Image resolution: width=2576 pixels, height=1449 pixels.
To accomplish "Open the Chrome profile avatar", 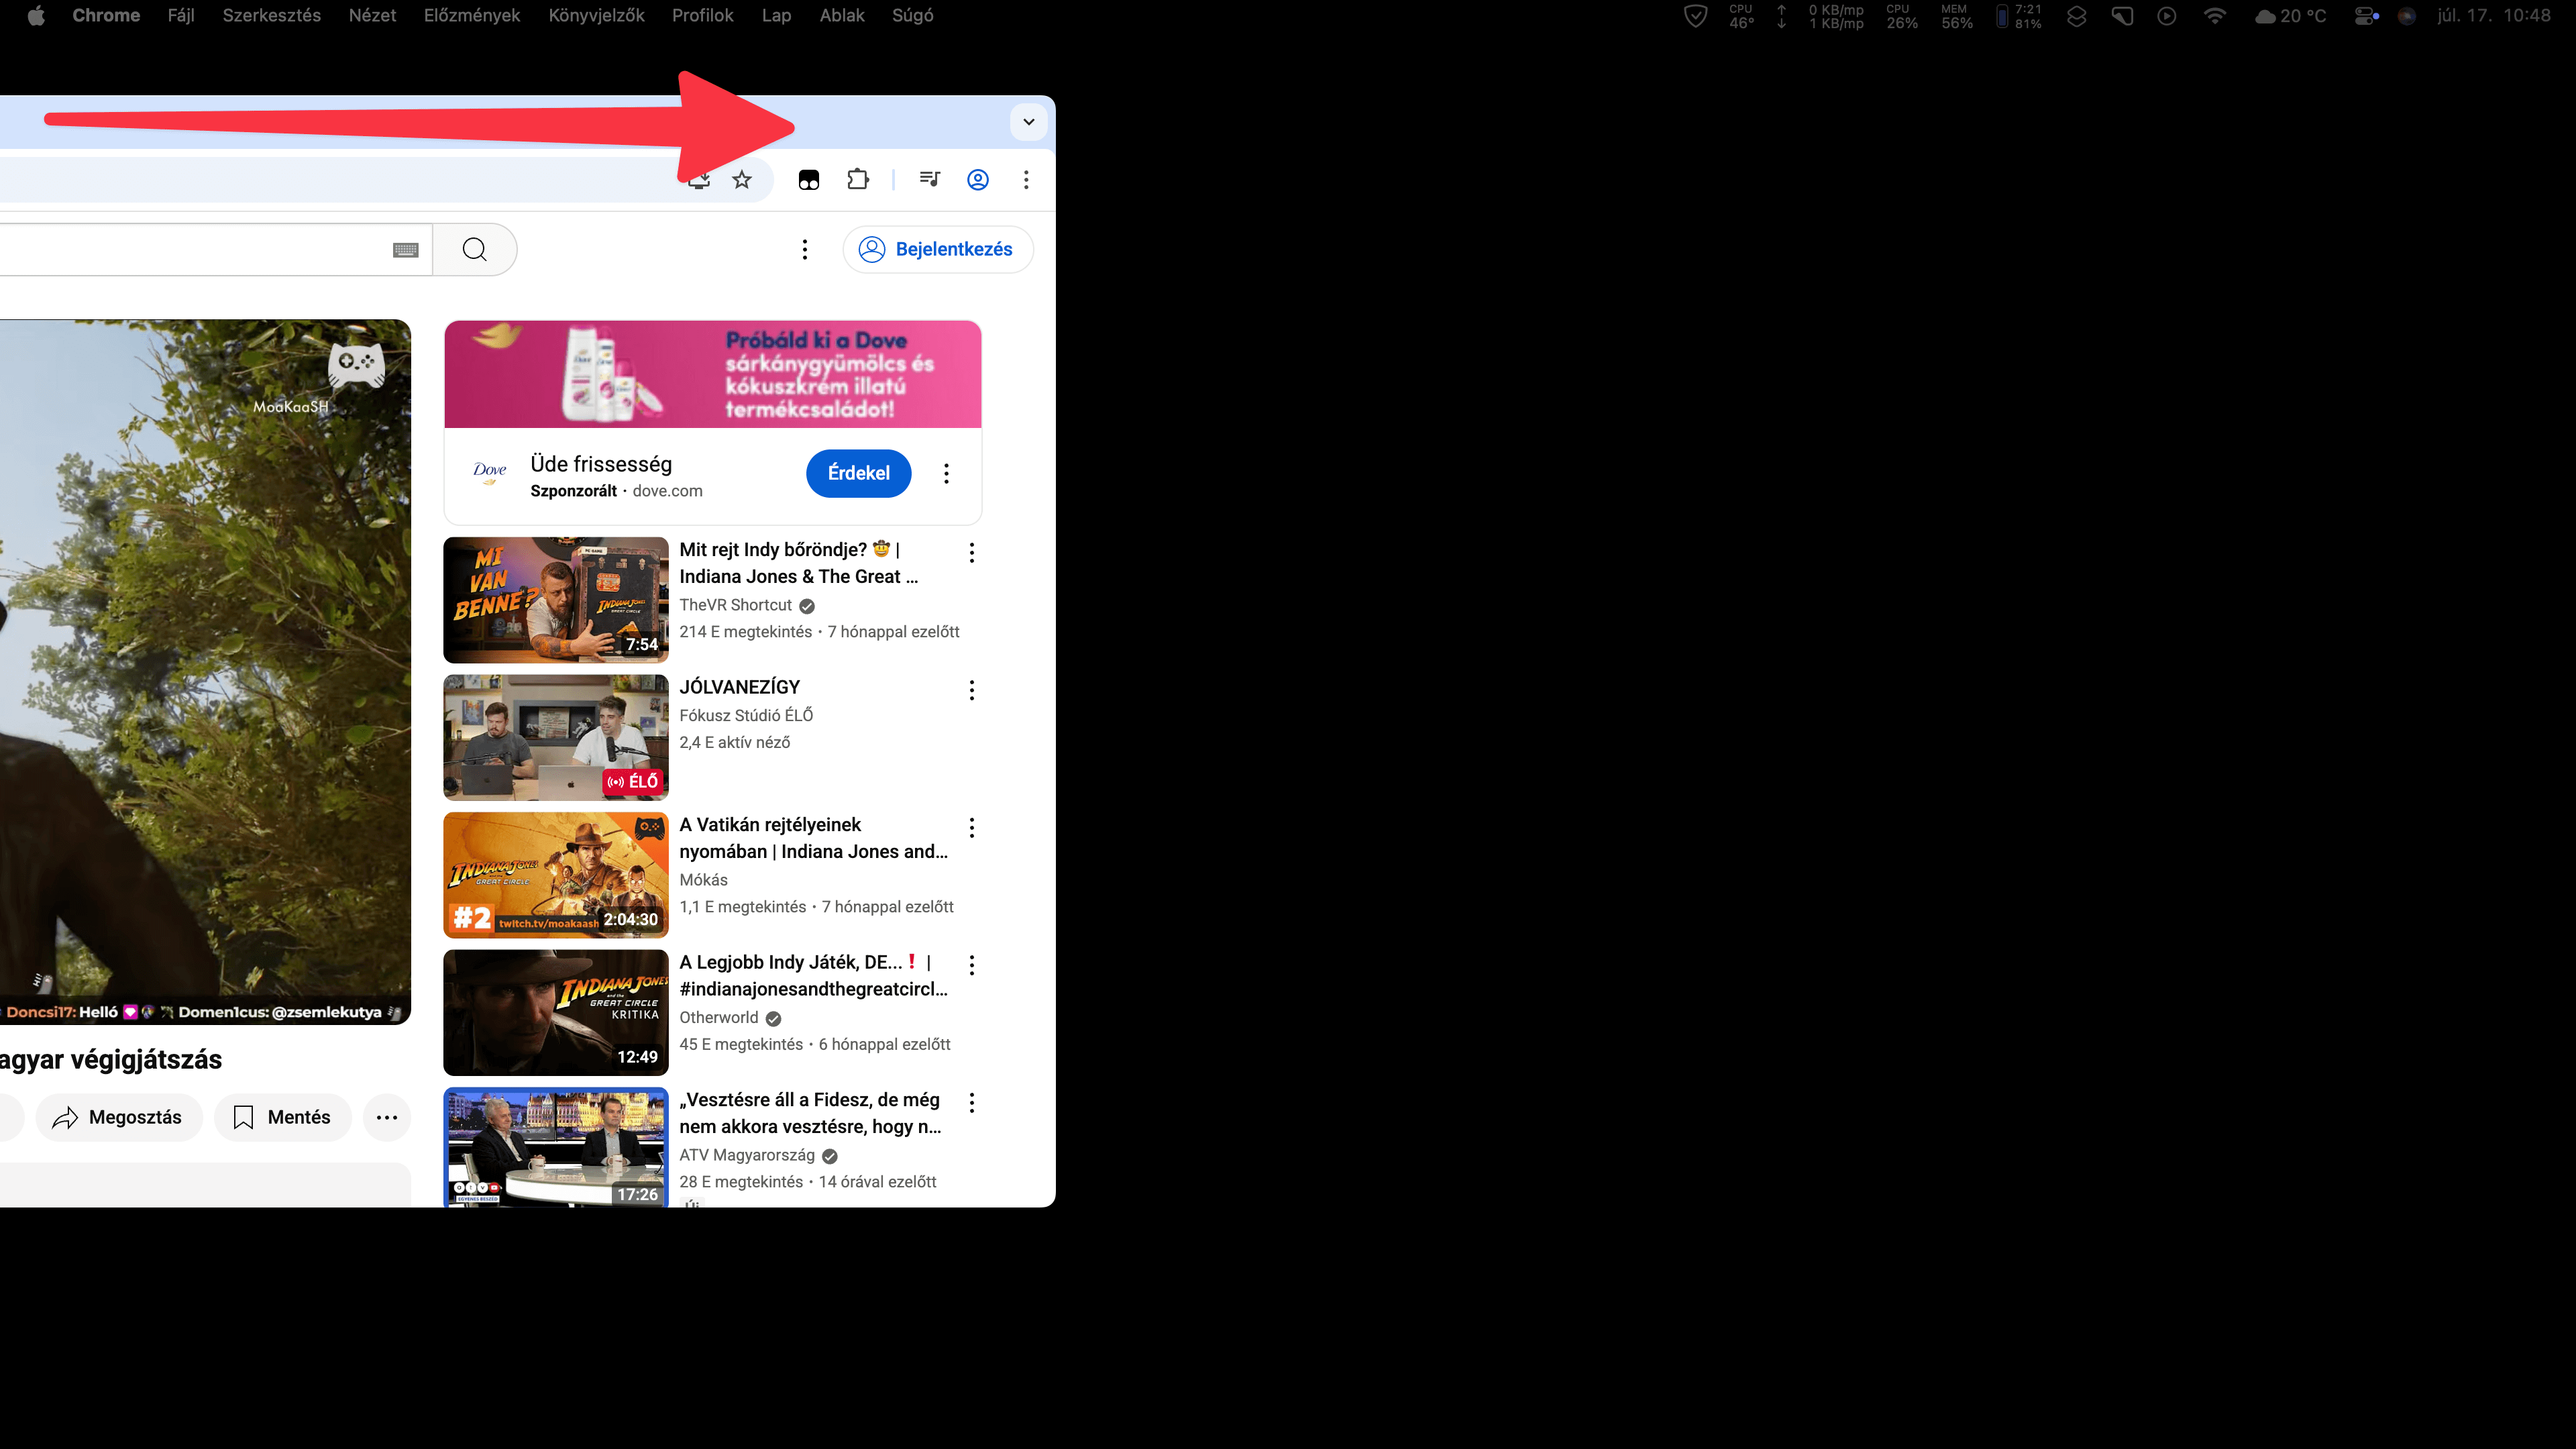I will (978, 180).
